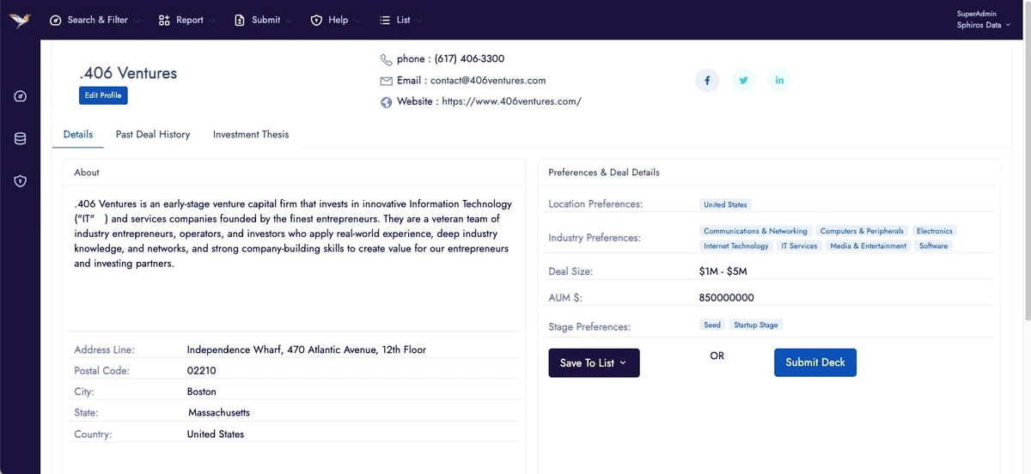
Task: Click the Media & Entertainment tag
Action: click(x=869, y=246)
